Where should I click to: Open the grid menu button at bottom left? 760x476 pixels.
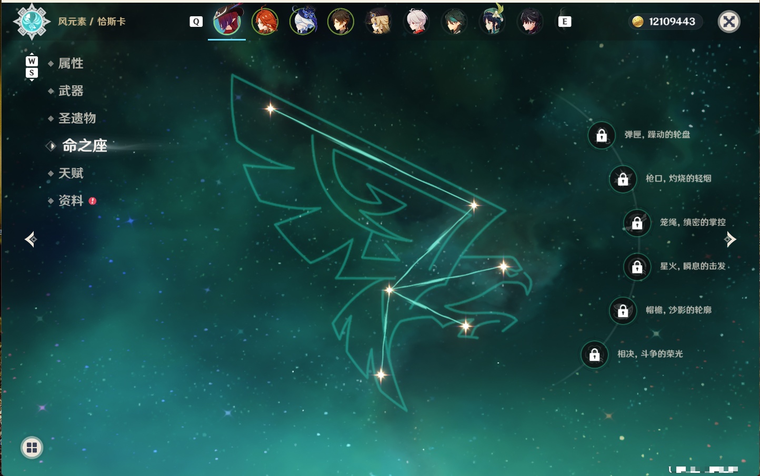pos(32,448)
